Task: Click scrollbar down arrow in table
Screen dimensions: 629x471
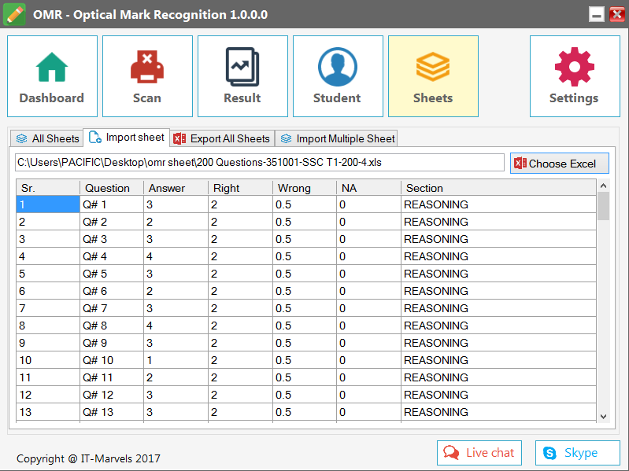Action: [603, 416]
